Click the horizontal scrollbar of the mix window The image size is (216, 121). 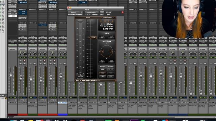pos(115,117)
